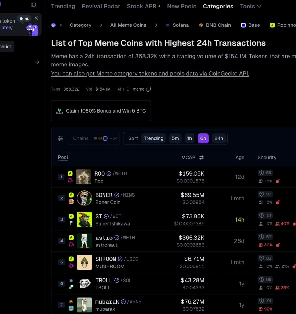This screenshot has height=314, width=296.
Task: Select the 5m timeframe
Action: 175,138
